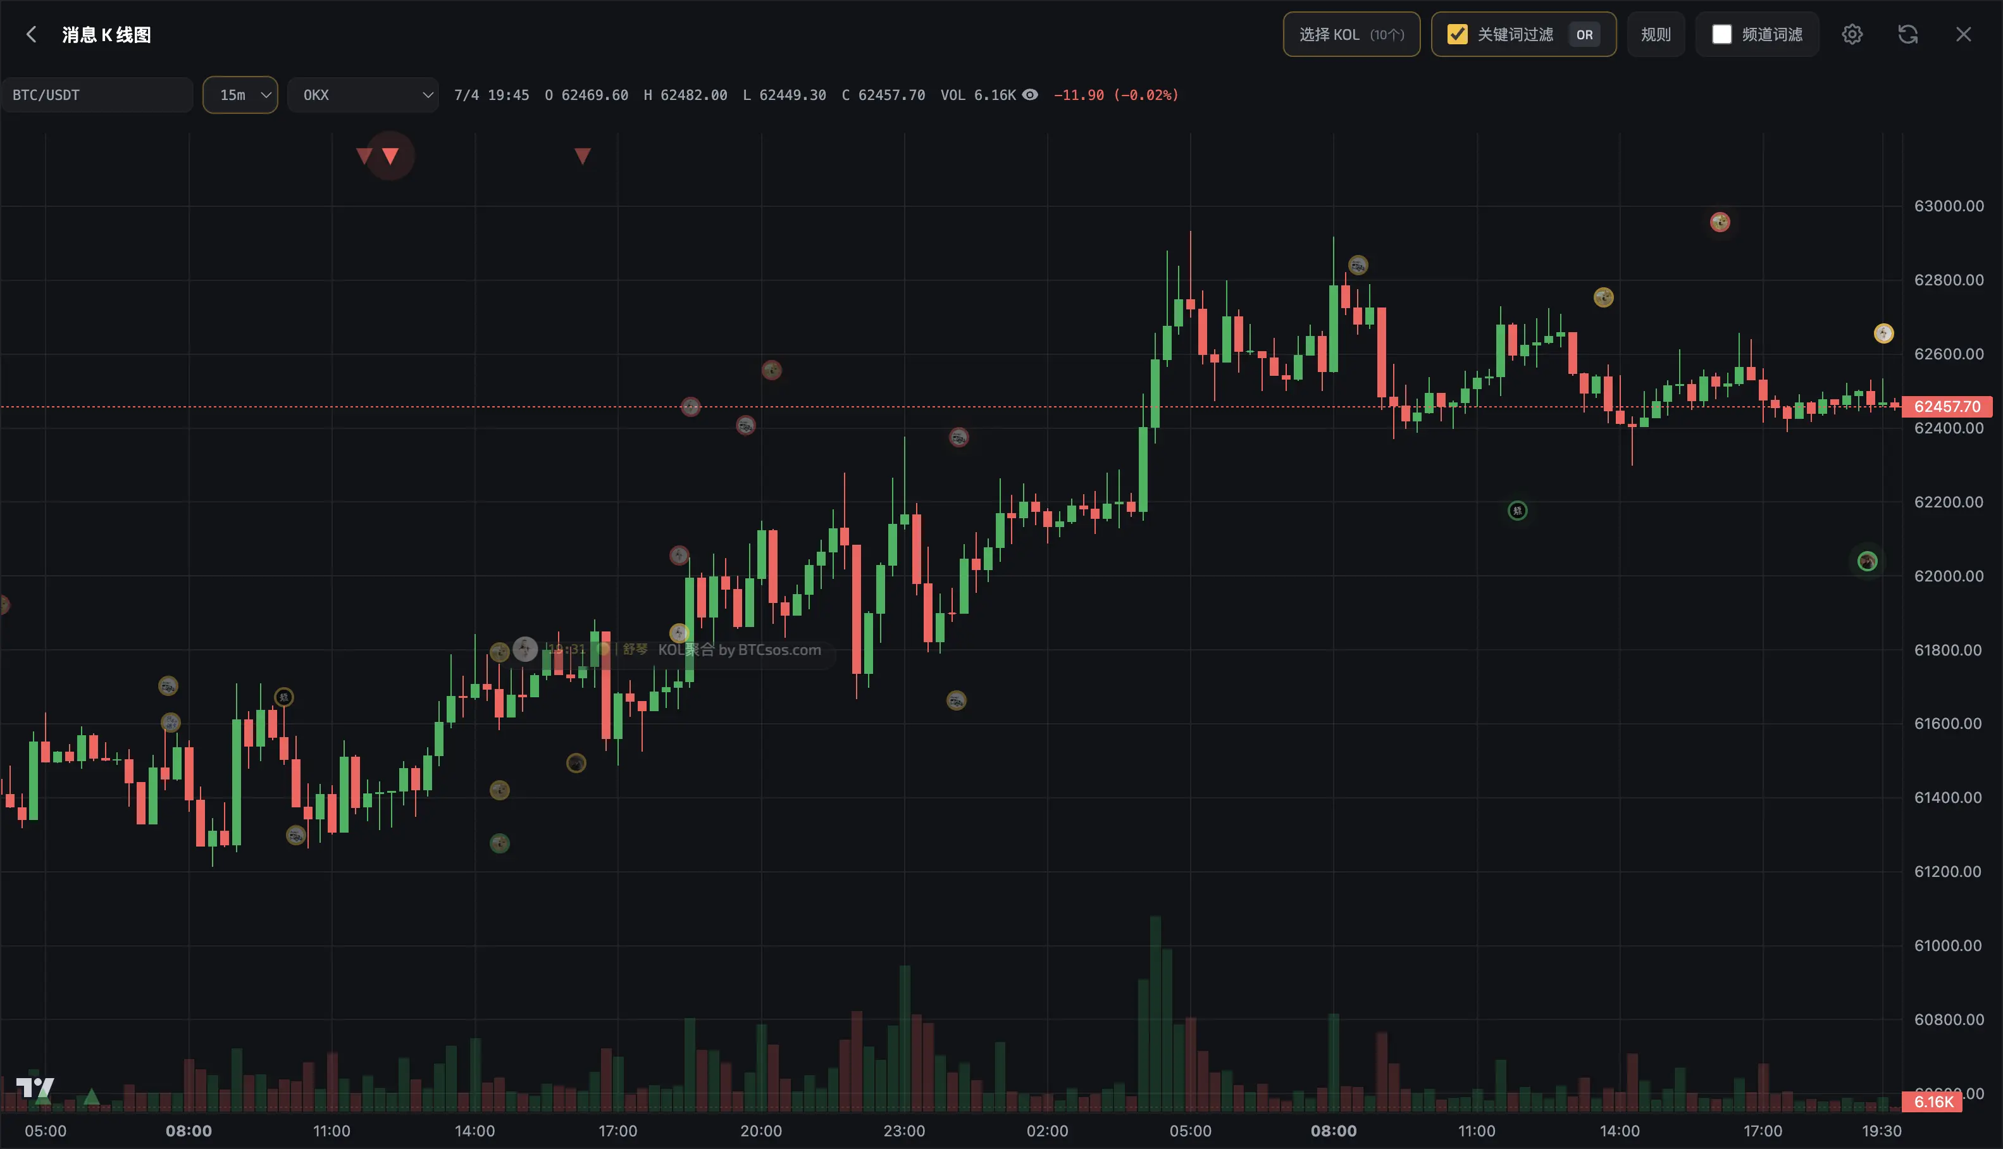Viewport: 2003px width, 1149px height.
Task: Open the OKX exchange dropdown
Action: pos(363,95)
